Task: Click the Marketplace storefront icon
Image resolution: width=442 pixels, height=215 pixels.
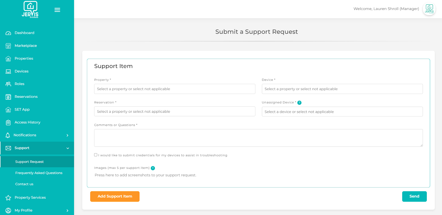Action: [x=8, y=46]
